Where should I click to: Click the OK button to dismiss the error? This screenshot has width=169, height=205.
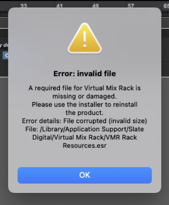click(x=84, y=175)
